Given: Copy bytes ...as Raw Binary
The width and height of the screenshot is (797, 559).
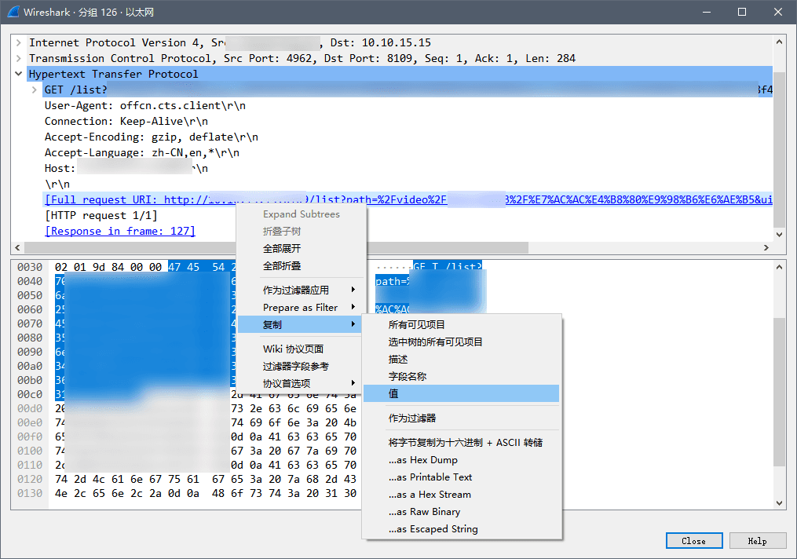Looking at the screenshot, I should pyautogui.click(x=462, y=512).
